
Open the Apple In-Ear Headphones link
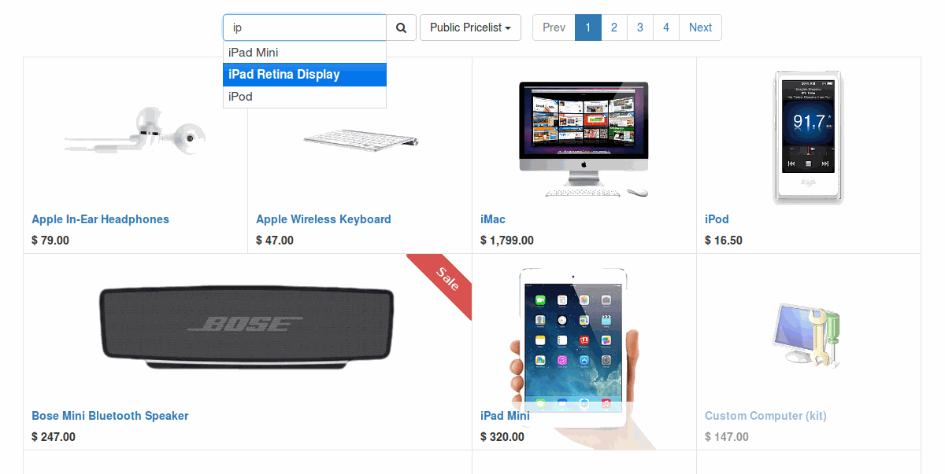(100, 219)
